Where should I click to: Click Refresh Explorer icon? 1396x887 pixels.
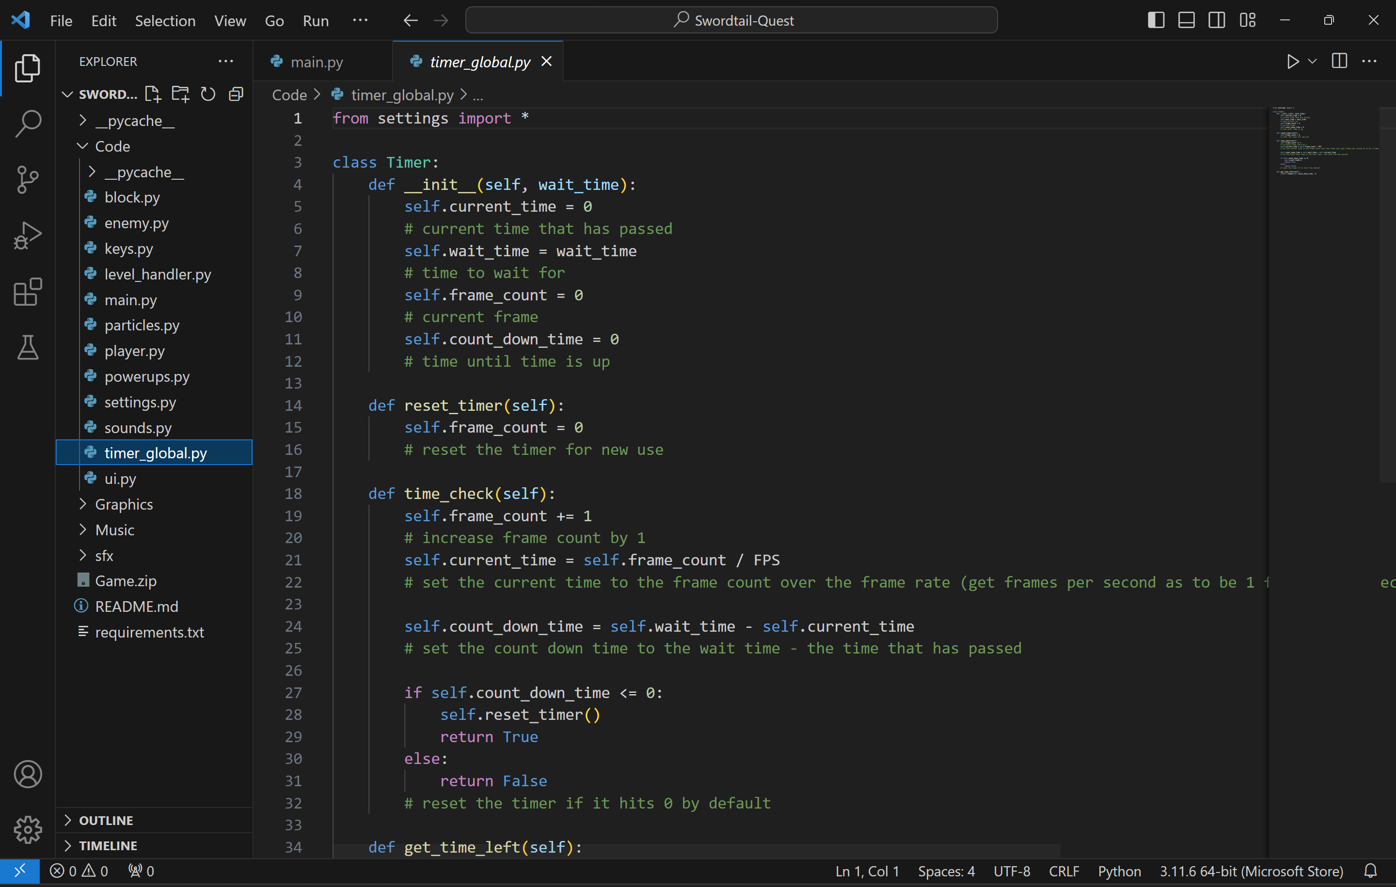click(207, 94)
